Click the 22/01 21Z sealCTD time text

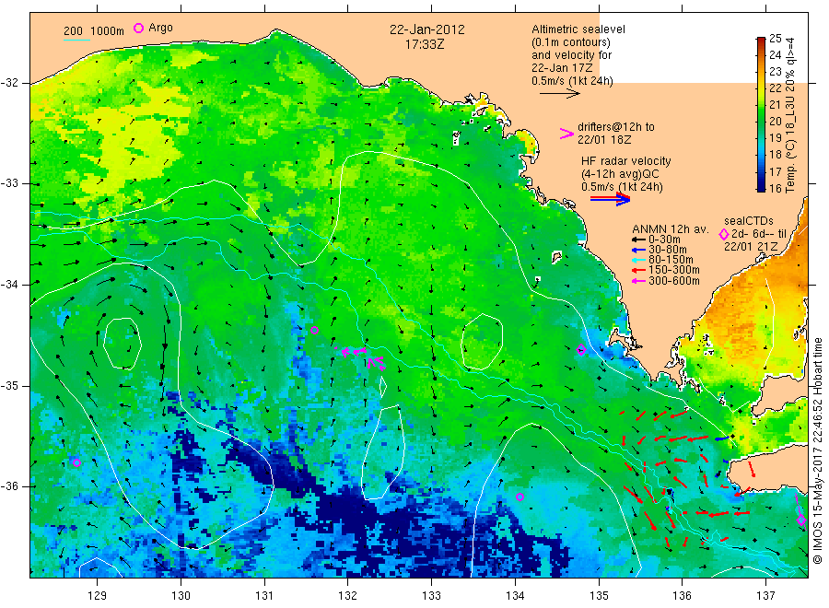pyautogui.click(x=751, y=247)
